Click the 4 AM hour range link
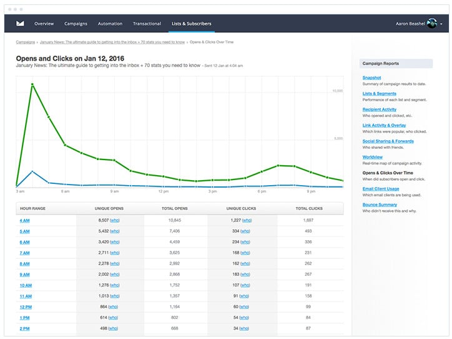Viewport: 452px width, 339px height. [24, 221]
